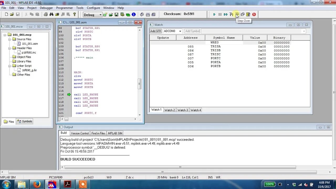Open the Debugger menu
Viewport: 336px width, 189px height.
pyautogui.click(x=46, y=8)
